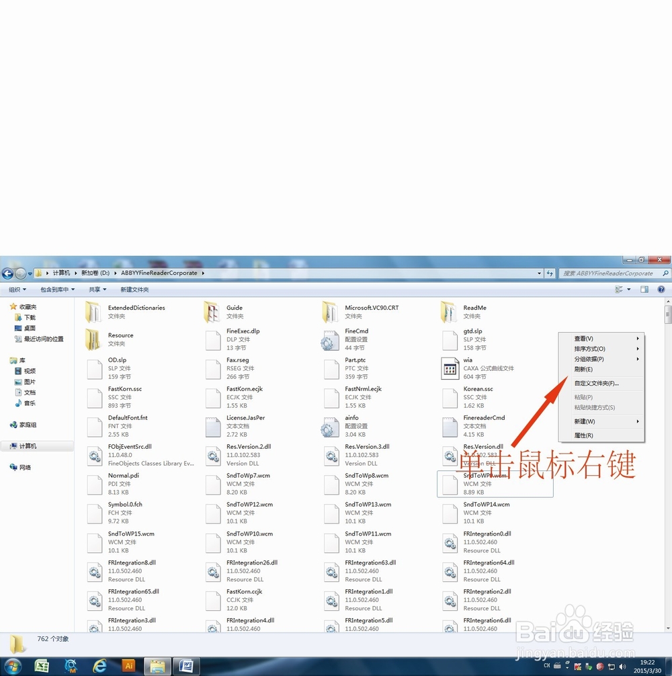This screenshot has width=672, height=676.
Task: Open Adobe Illustrator from the taskbar
Action: click(x=128, y=666)
